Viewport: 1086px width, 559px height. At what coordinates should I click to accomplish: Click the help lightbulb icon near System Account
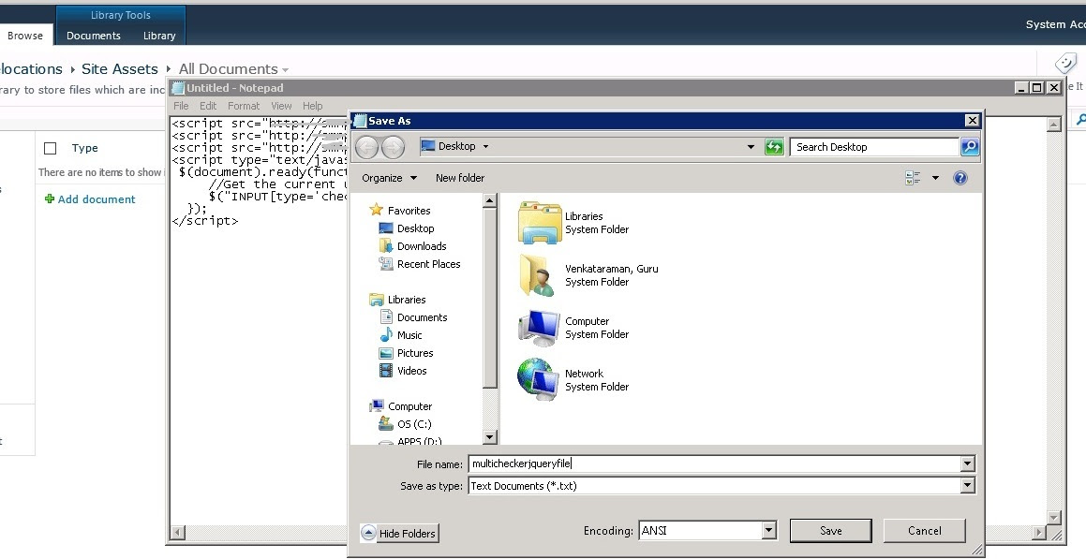(x=1065, y=62)
